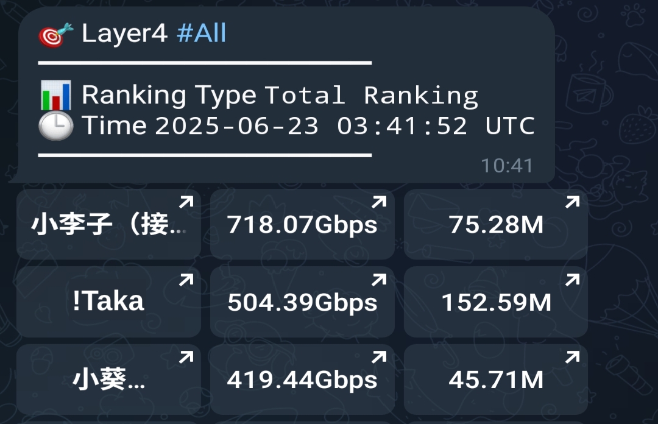
Task: Open the 718.07Gbps bandwidth button
Action: click(302, 224)
